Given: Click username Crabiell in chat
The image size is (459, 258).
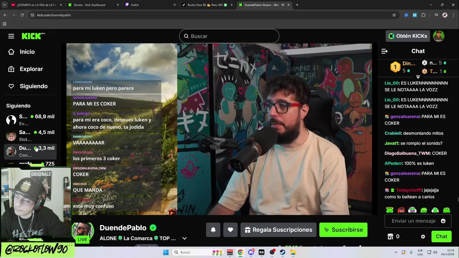Looking at the screenshot, I should 392,133.
